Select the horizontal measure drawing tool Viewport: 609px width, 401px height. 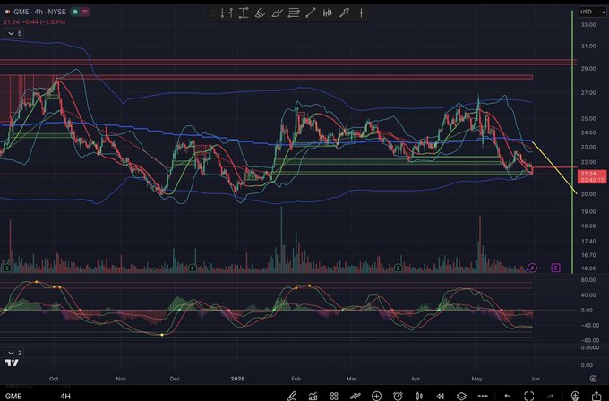click(227, 13)
